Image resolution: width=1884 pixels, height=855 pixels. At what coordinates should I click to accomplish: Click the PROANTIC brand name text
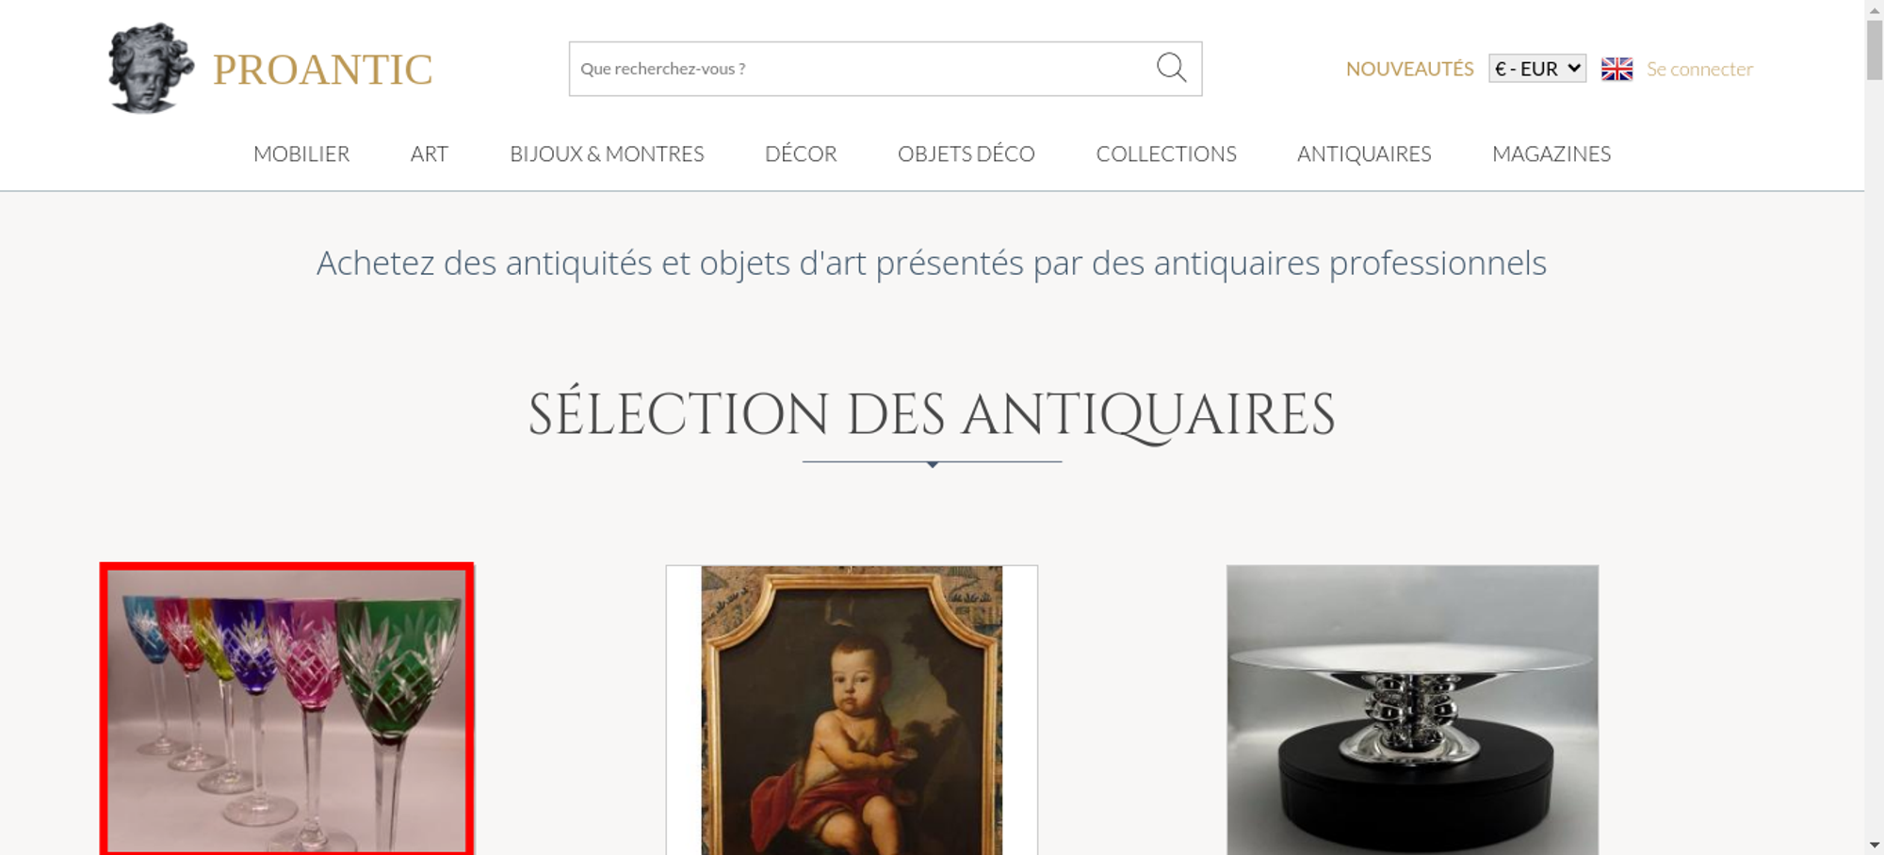click(323, 70)
